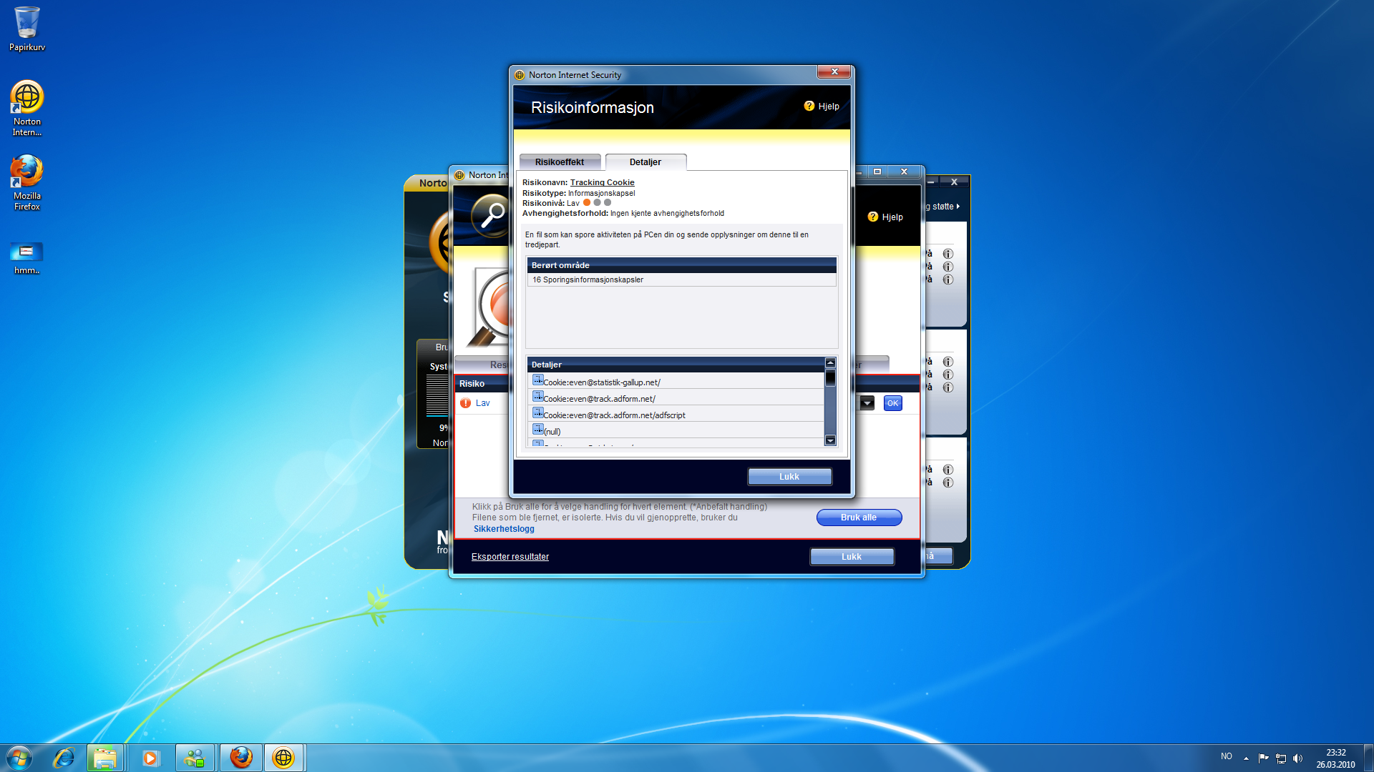Close the Risikoinformasjon dialog with X
This screenshot has height=772, width=1374.
point(834,72)
